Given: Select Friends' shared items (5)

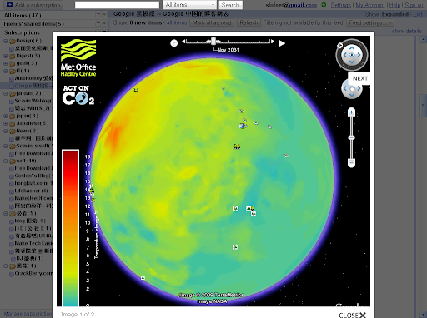Looking at the screenshot, I should [x=33, y=24].
